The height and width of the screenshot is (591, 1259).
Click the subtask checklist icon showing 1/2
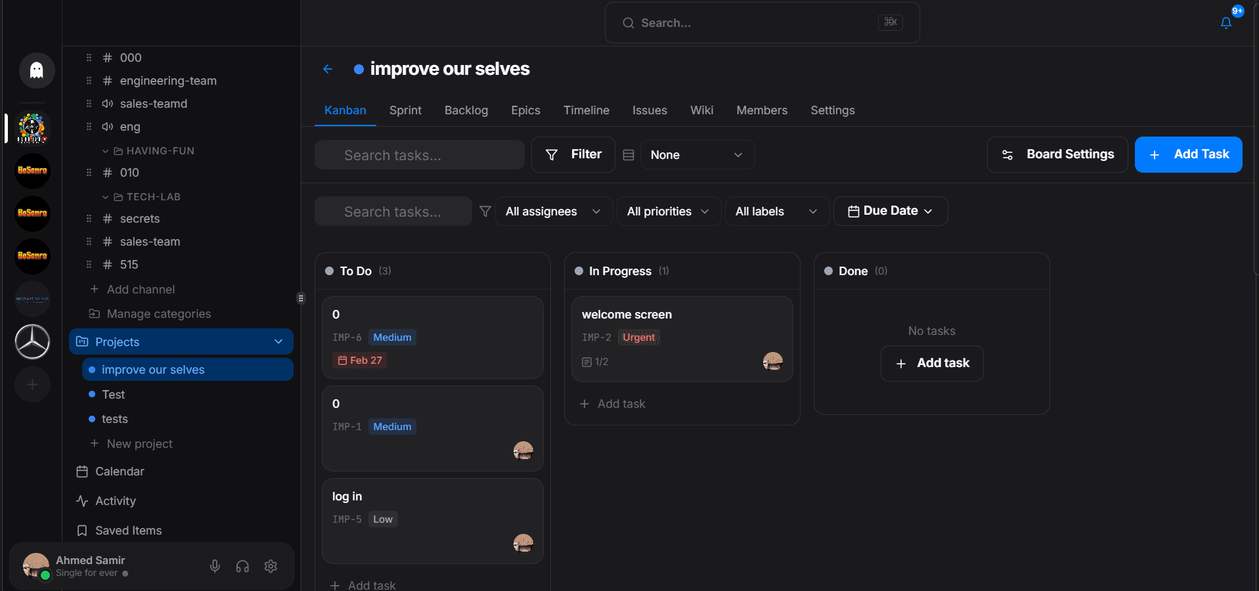click(587, 362)
